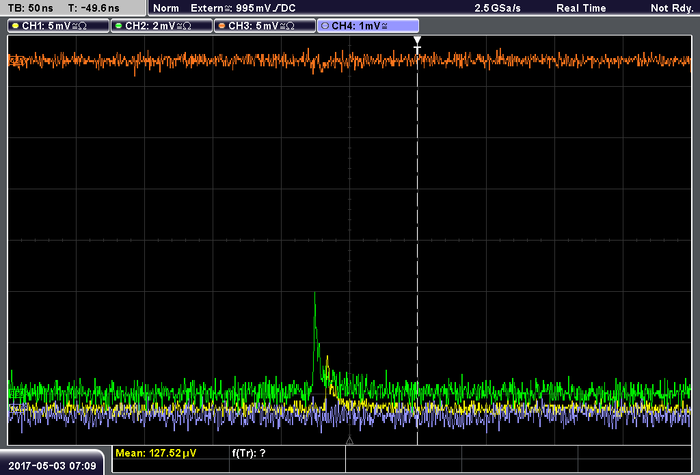Click the Extern 995 mV trigger setting
The image size is (700, 475).
tap(243, 8)
